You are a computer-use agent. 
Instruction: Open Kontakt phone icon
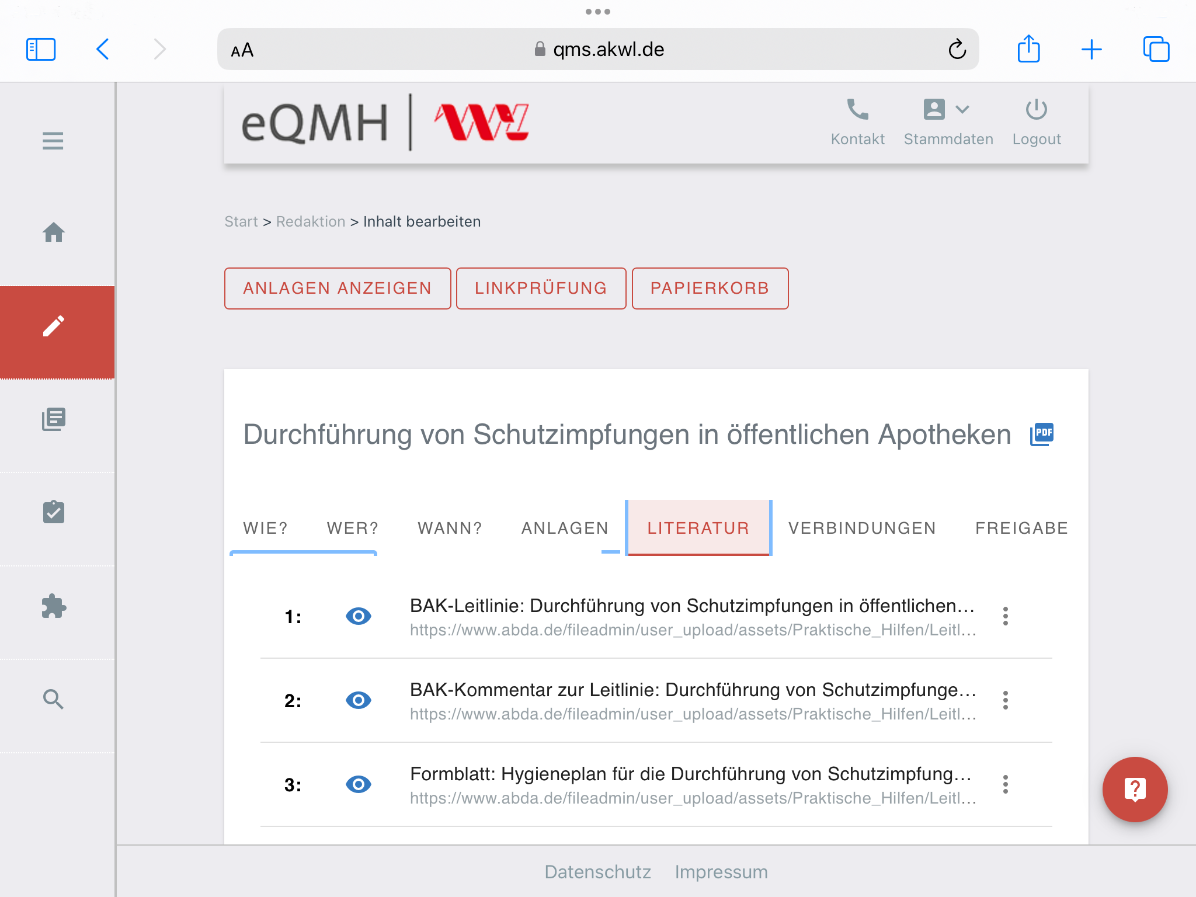[857, 122]
